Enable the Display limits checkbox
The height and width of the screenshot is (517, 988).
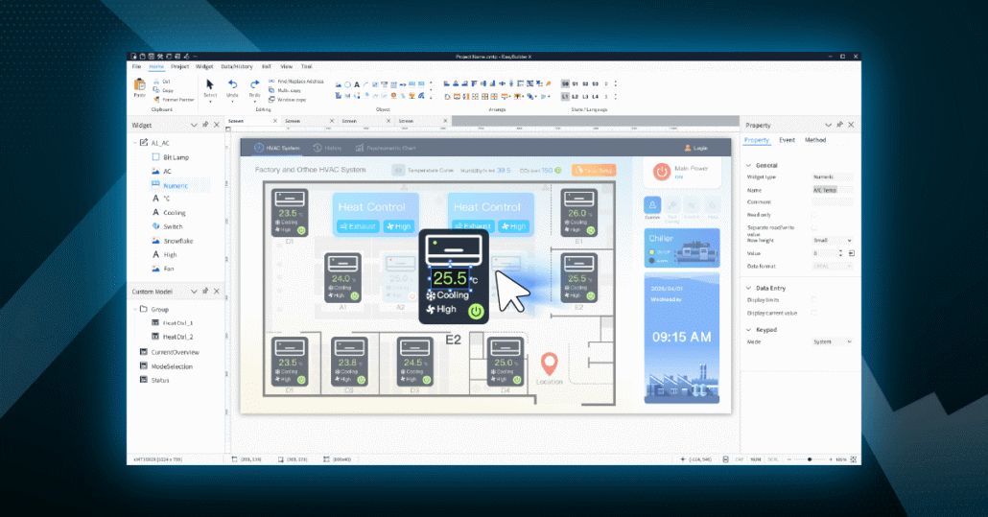tap(814, 300)
